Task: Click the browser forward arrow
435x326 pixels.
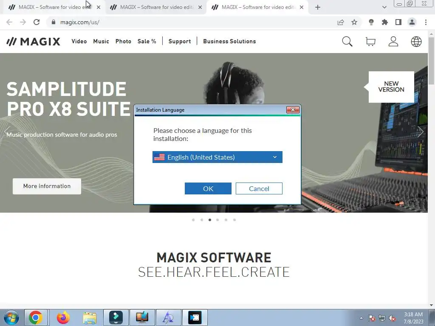Action: 23,22
